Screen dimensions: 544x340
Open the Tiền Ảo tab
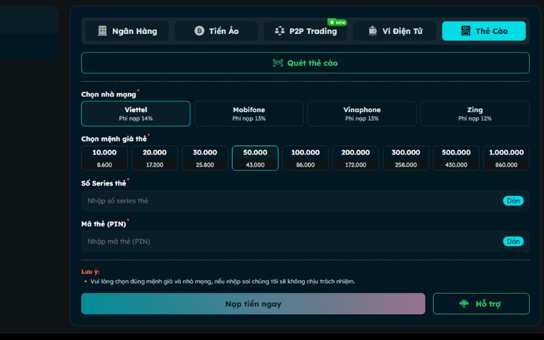pos(216,31)
